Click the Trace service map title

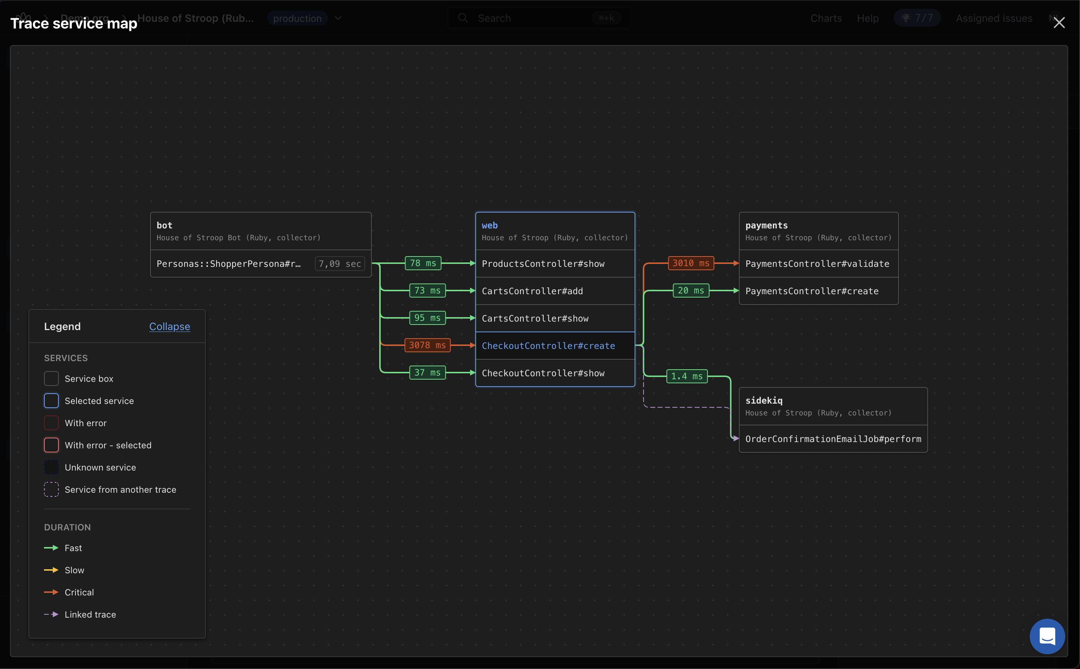(74, 23)
